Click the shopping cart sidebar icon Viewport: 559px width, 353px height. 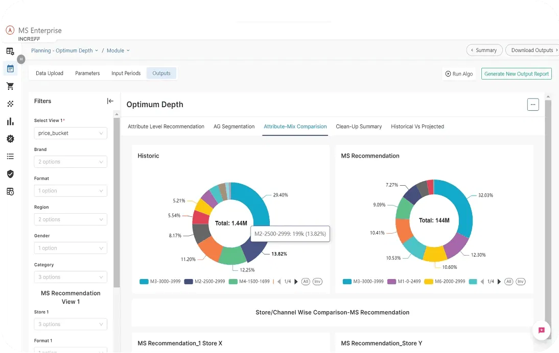(10, 86)
